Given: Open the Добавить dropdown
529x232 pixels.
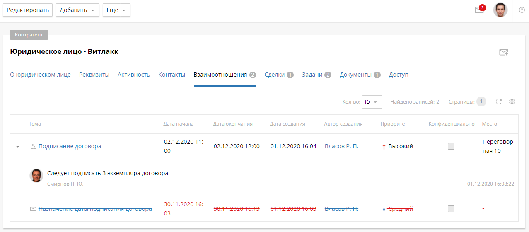Looking at the screenshot, I should [77, 10].
